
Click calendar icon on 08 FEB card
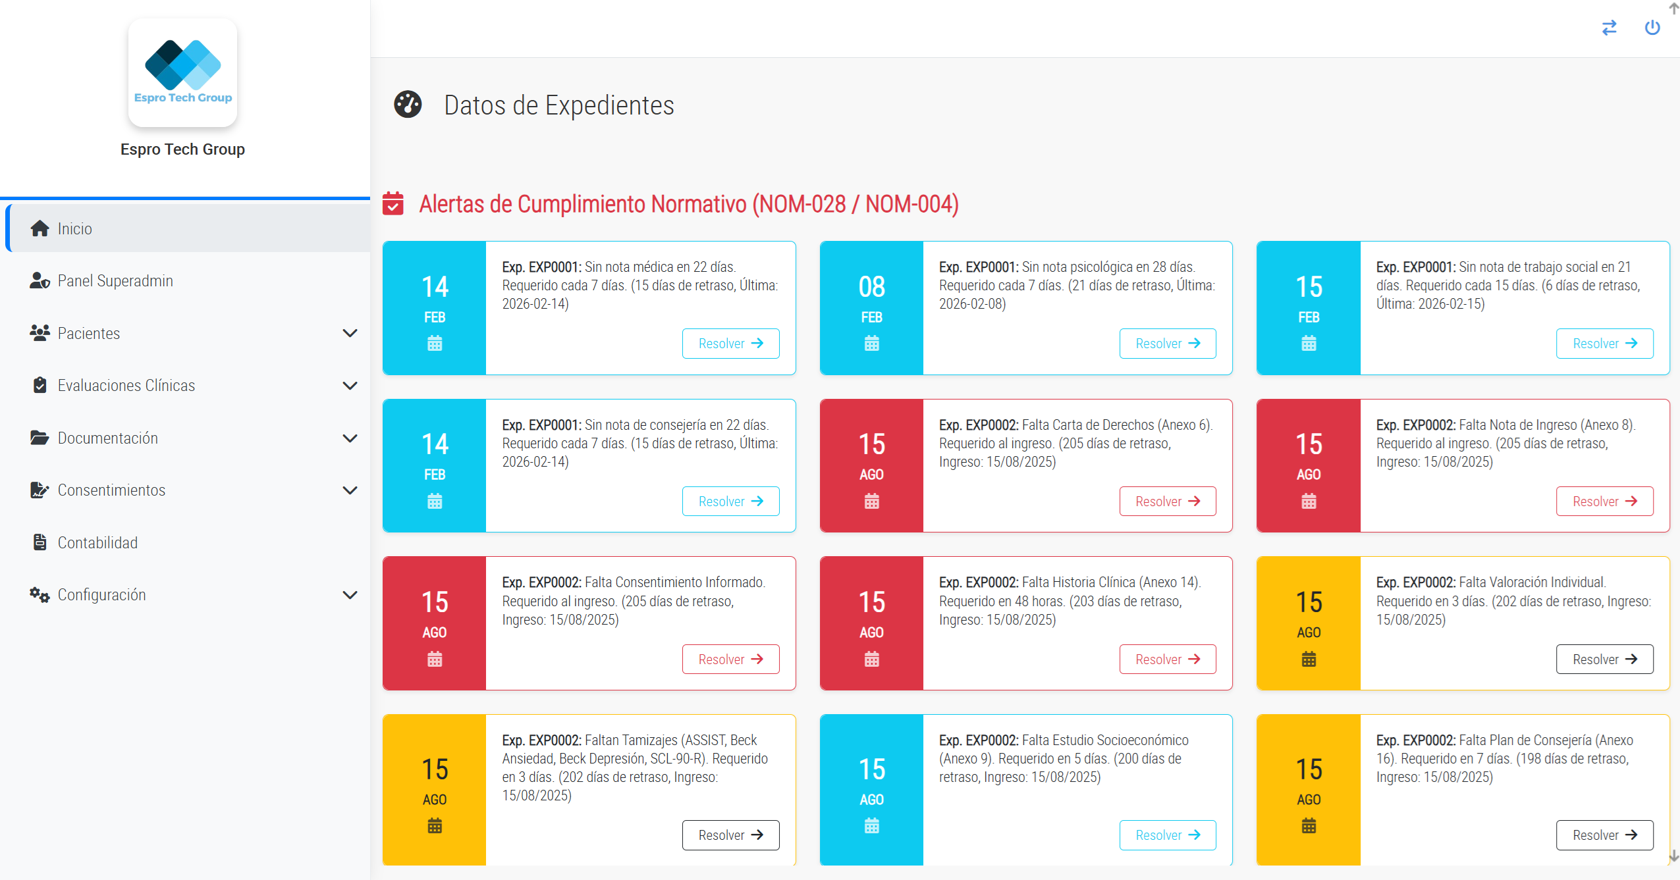[x=871, y=344]
